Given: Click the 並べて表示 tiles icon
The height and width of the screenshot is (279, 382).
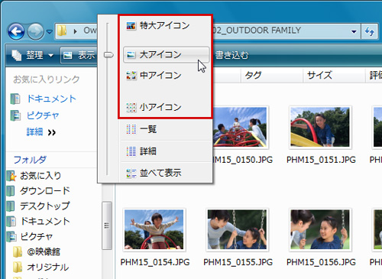Looking at the screenshot, I should click(131, 174).
